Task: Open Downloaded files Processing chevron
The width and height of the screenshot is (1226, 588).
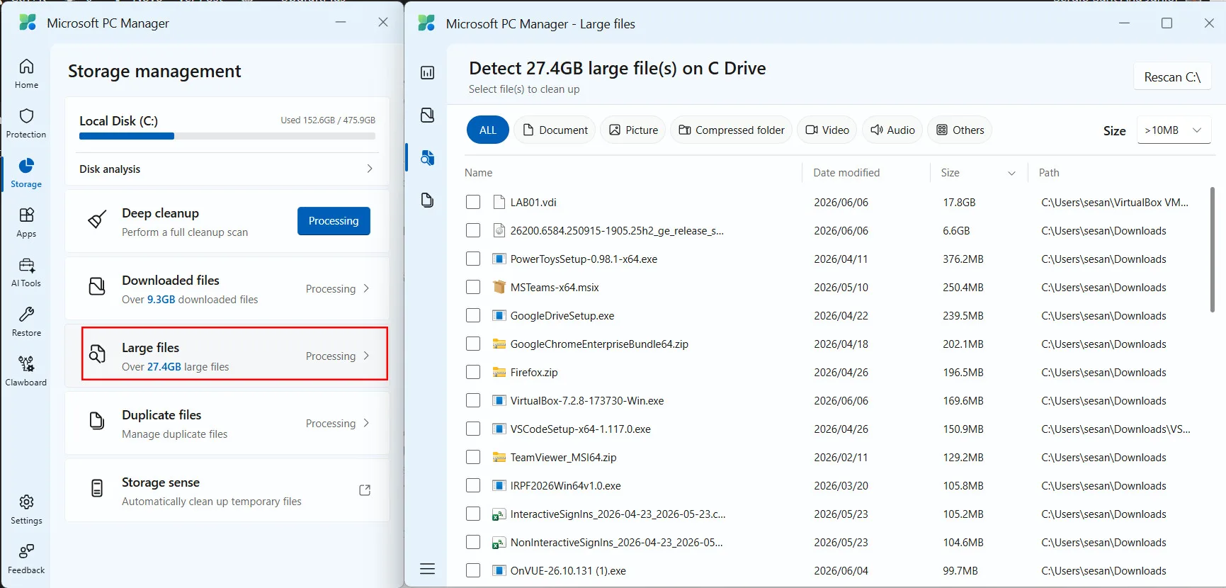Action: click(366, 288)
